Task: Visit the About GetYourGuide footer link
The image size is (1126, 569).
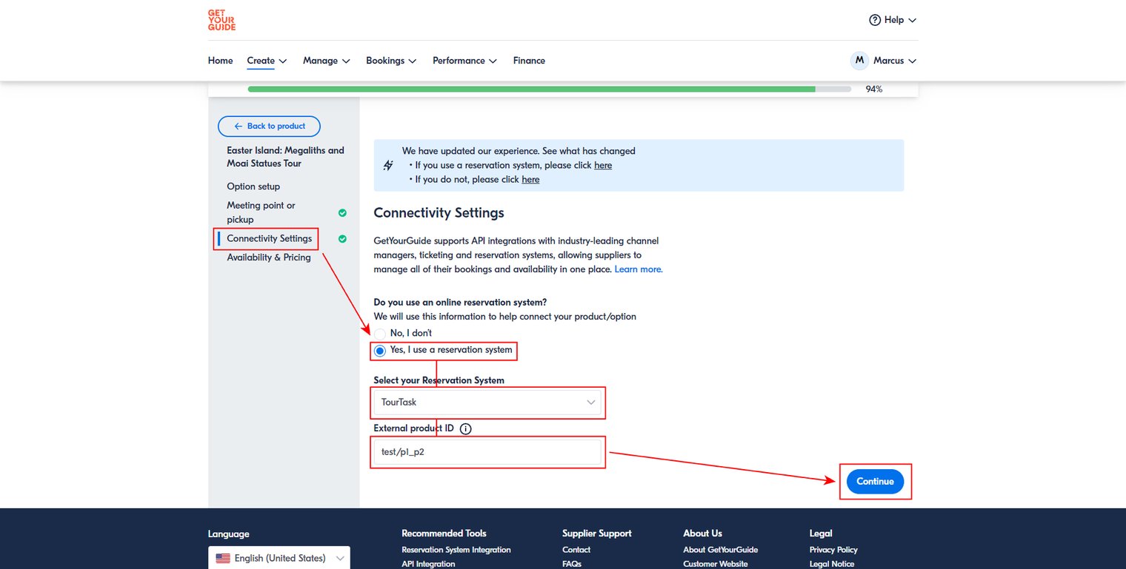Action: [720, 550]
